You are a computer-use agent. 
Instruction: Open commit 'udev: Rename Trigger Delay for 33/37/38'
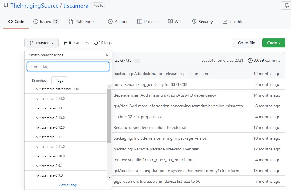pos(150,85)
